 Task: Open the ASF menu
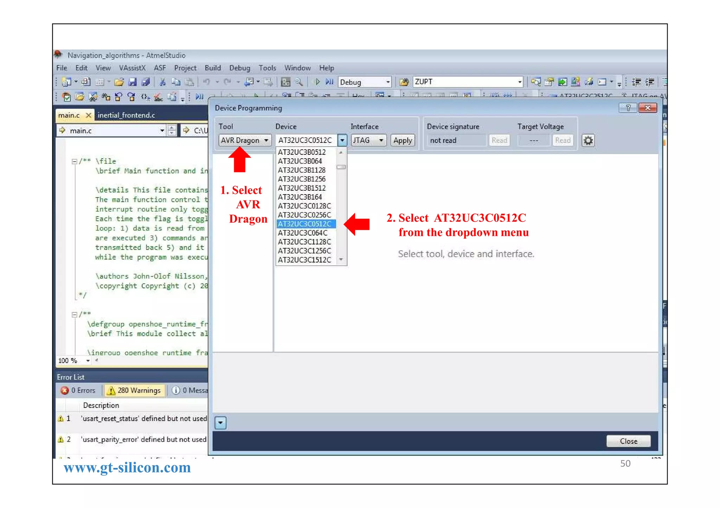point(160,68)
